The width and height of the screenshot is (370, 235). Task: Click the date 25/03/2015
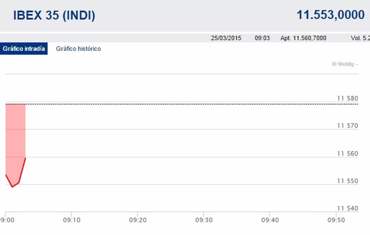tap(226, 38)
